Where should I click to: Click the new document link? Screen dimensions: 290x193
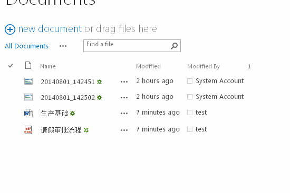coord(50,29)
